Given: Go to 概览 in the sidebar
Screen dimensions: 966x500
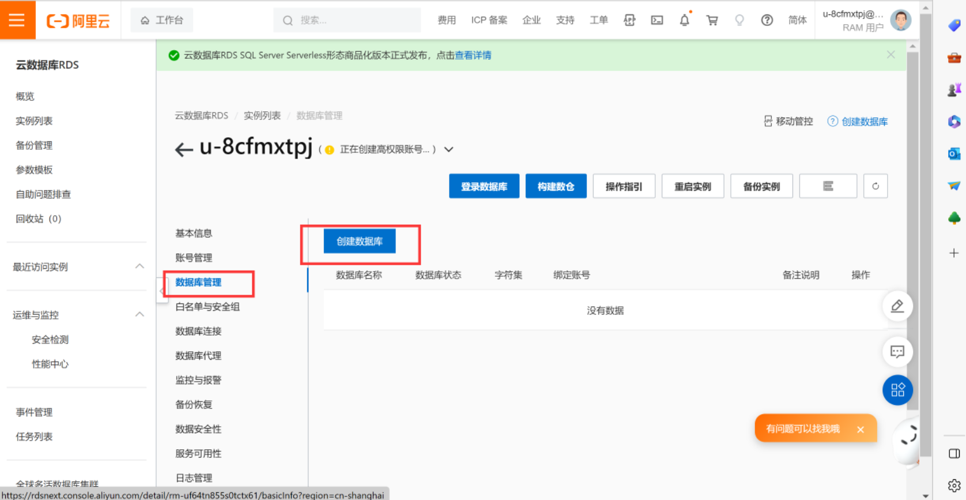Looking at the screenshot, I should pyautogui.click(x=25, y=96).
